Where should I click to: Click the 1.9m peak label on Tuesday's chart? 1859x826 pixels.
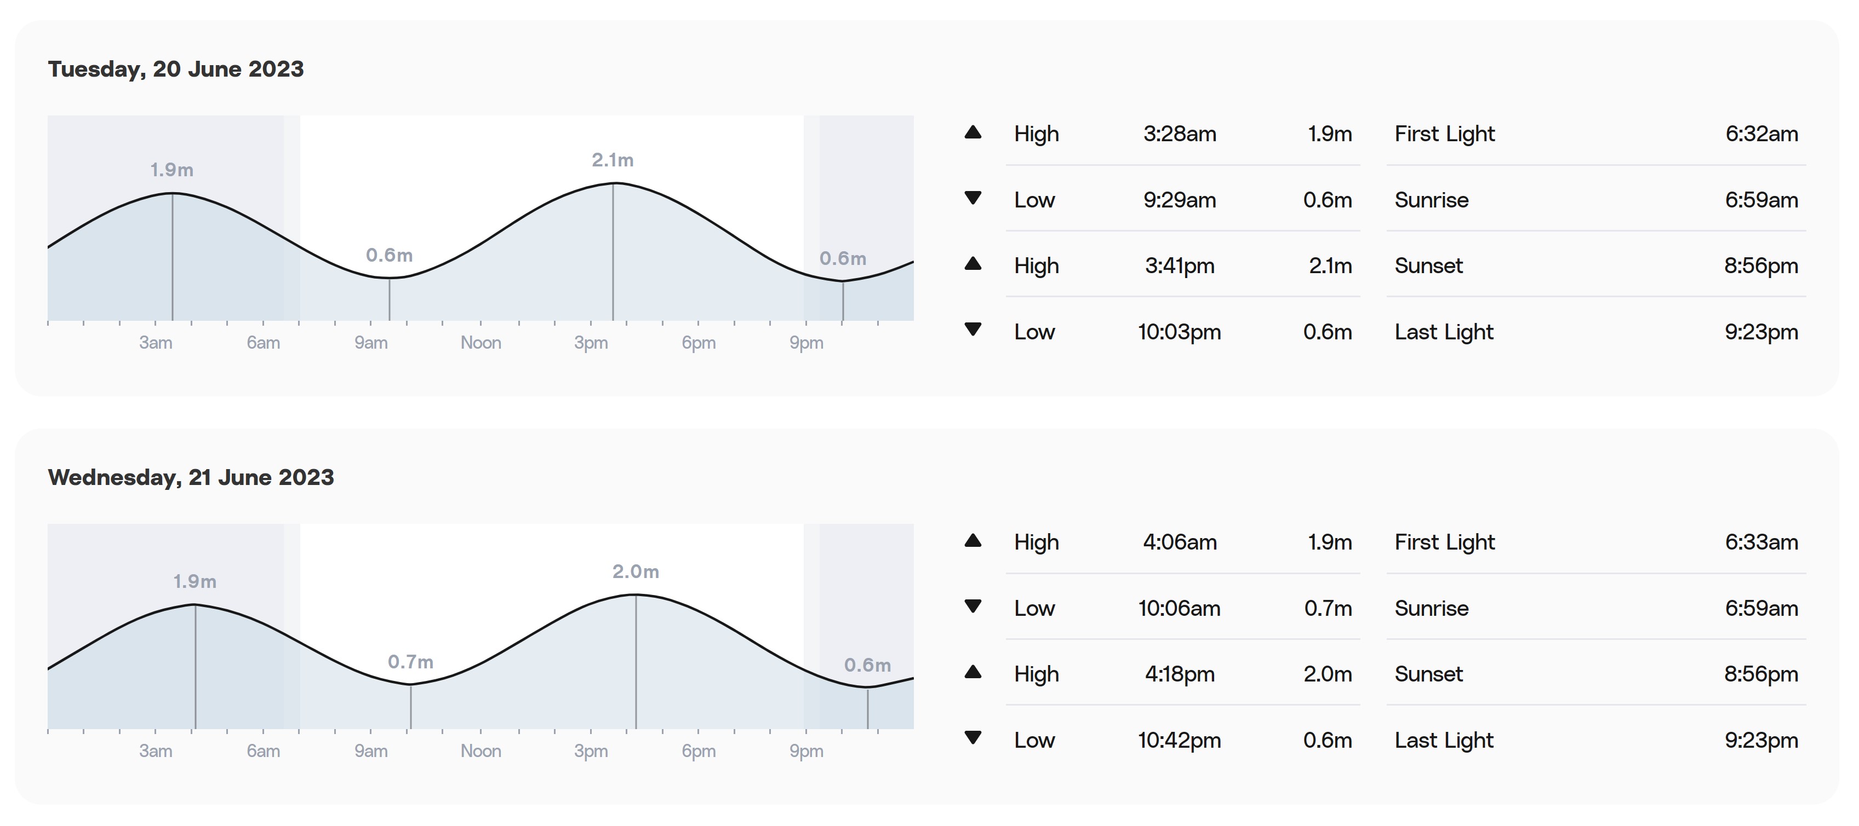(171, 170)
